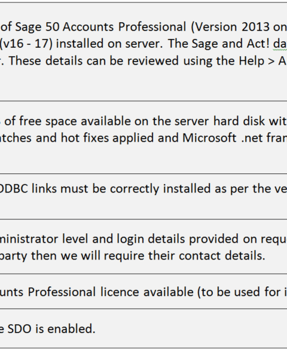Click the text "SDO is enabled."
The height and width of the screenshot is (351, 287).
point(51,329)
